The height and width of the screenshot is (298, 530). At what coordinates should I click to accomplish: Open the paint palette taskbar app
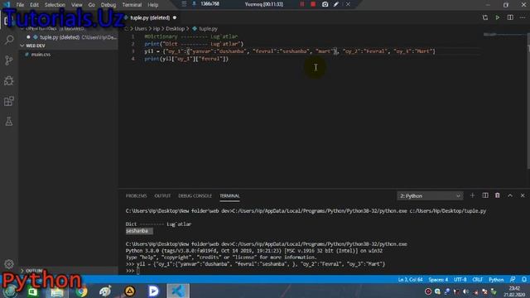click(105, 291)
